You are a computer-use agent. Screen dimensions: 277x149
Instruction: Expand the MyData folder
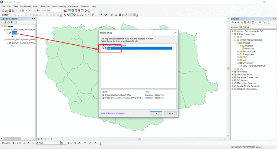[x=240, y=46]
